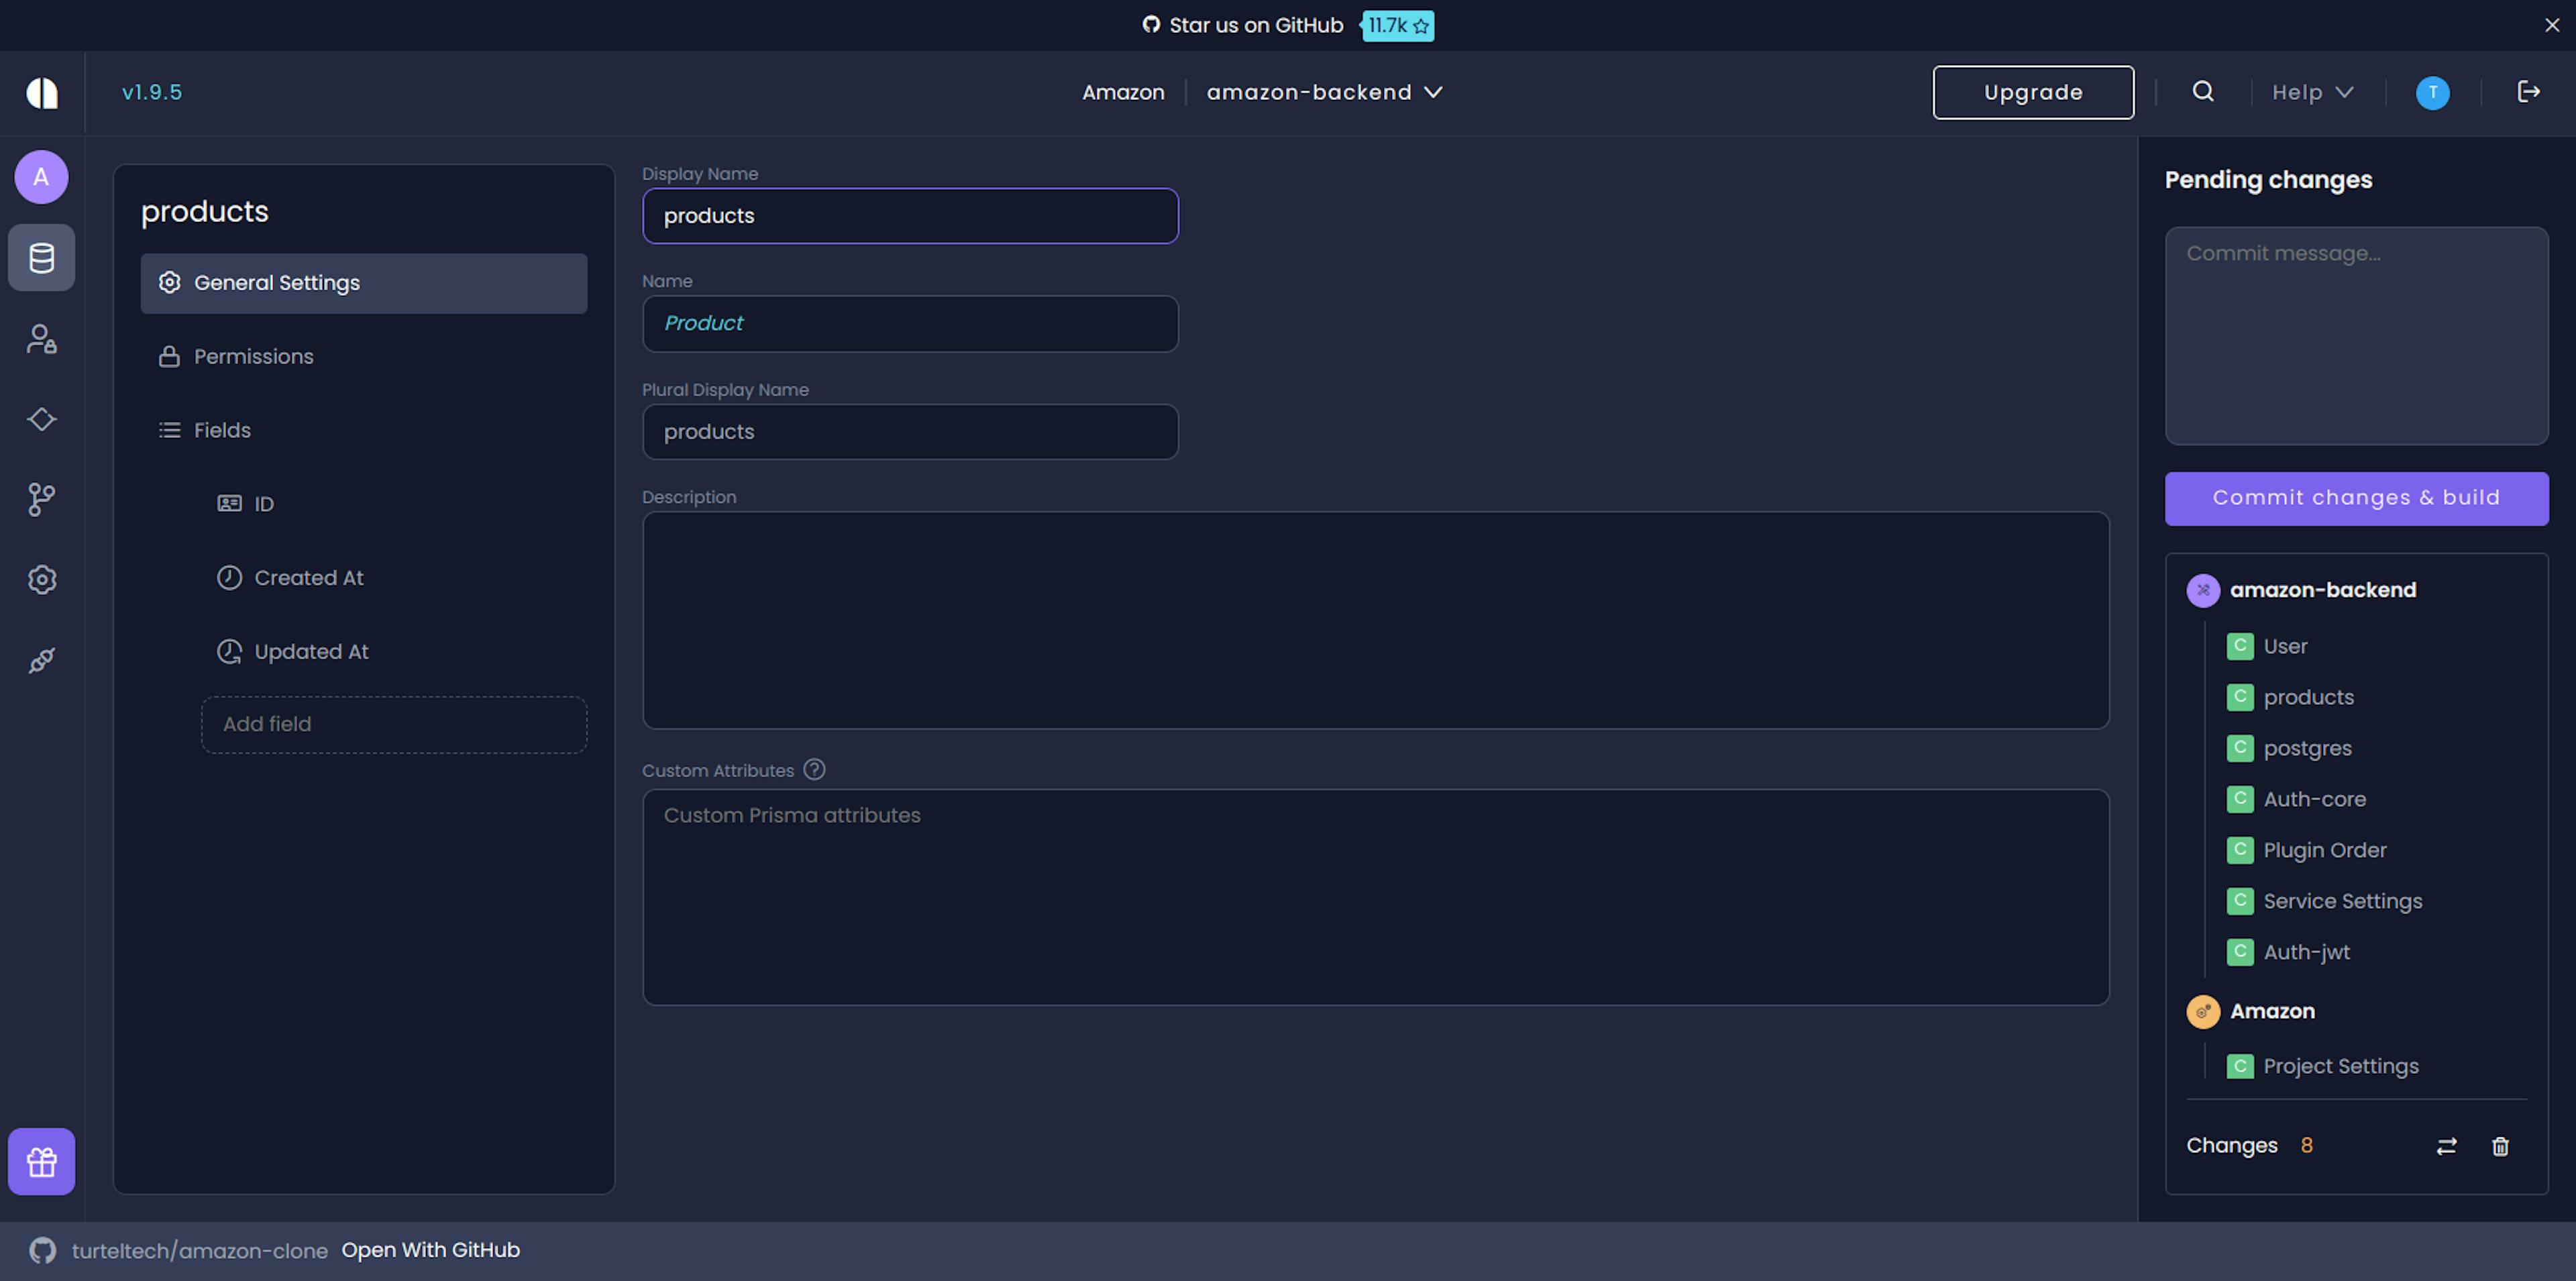Screen dimensions: 2576x1281
Task: Open the service settings gear icon in sidebar
Action: coord(41,579)
